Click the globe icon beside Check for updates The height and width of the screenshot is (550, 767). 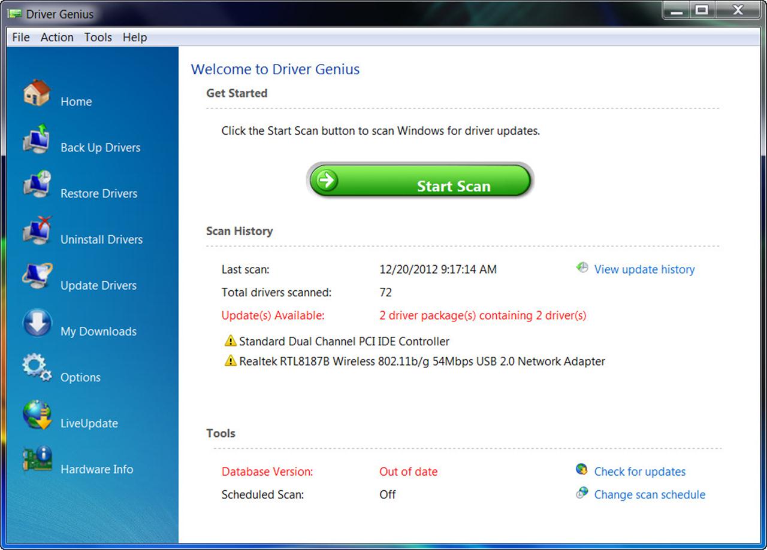pyautogui.click(x=581, y=470)
